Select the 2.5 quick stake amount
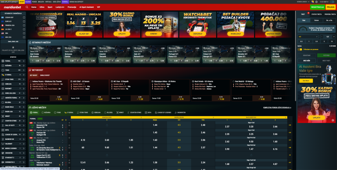 coord(317,41)
